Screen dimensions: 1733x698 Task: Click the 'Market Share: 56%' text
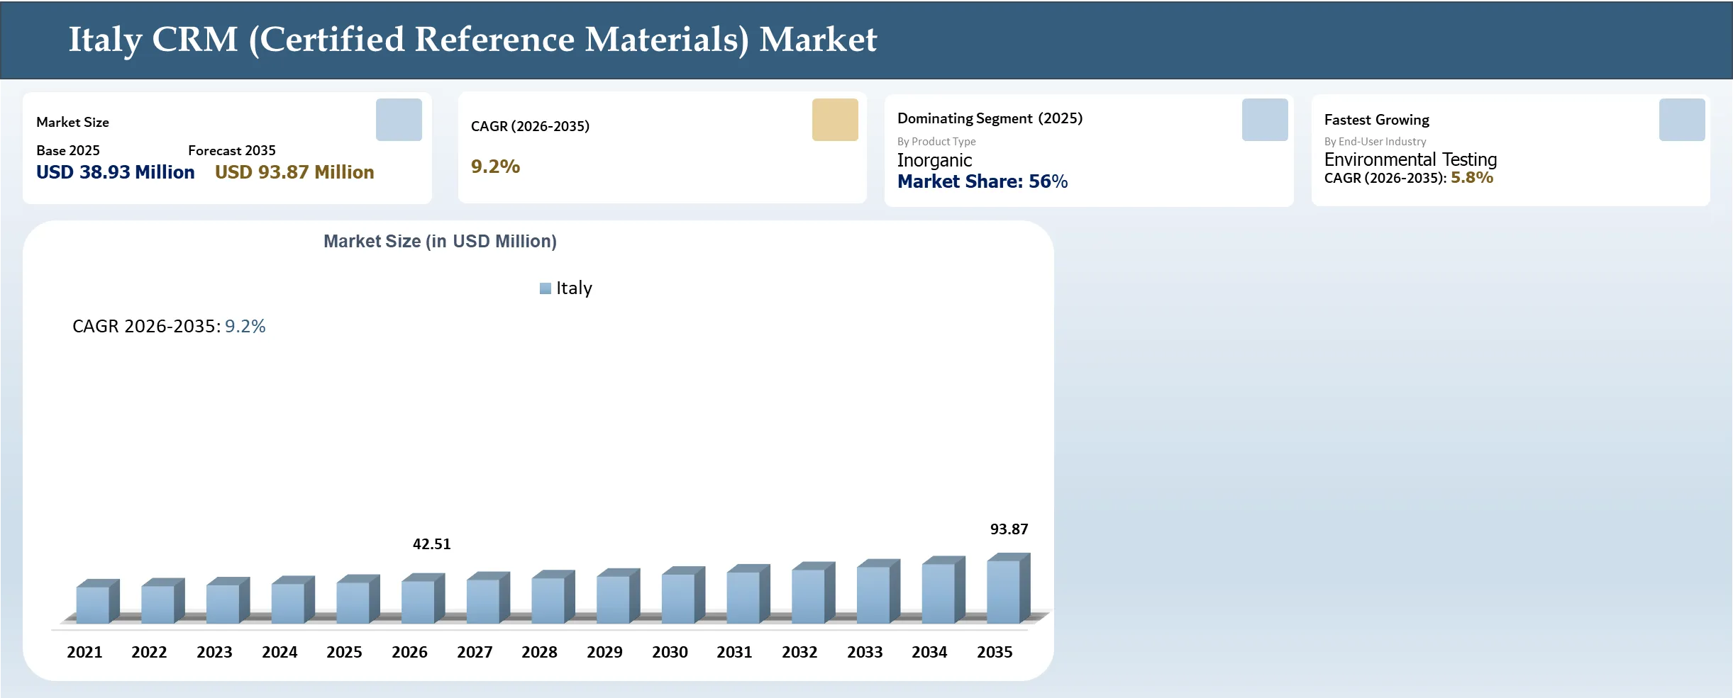click(982, 181)
